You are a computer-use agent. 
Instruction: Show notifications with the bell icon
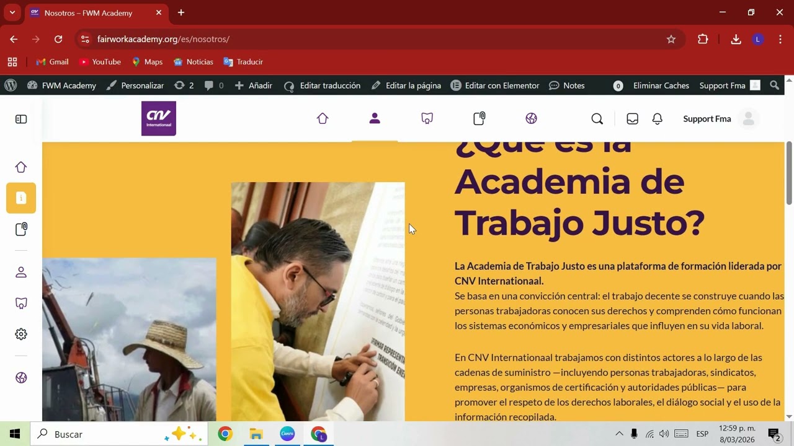pos(658,119)
